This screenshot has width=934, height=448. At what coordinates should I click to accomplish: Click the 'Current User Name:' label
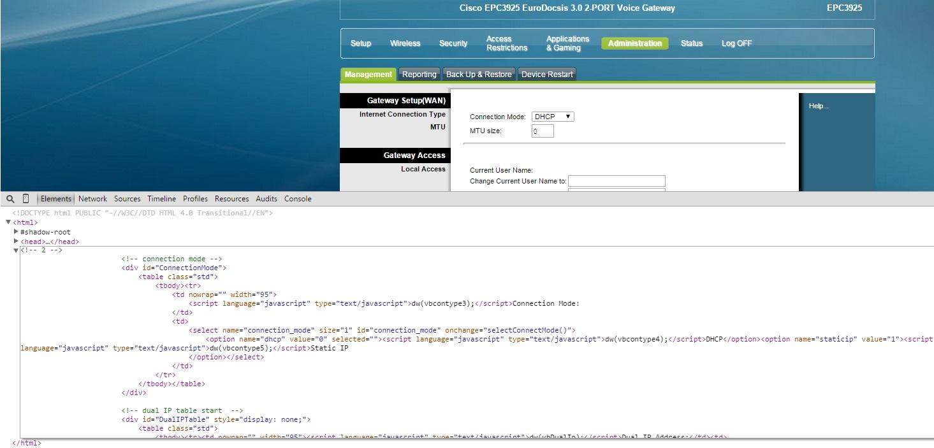click(x=501, y=170)
